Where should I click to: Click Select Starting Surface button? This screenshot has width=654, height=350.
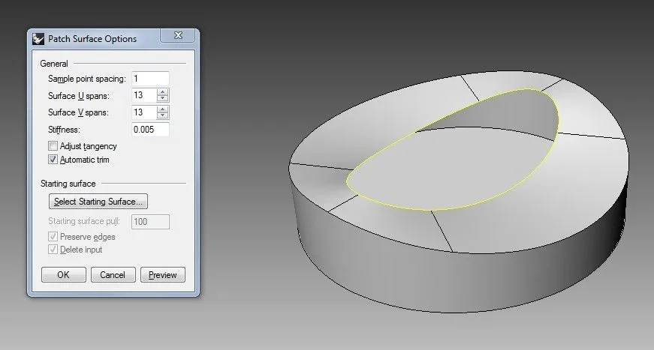coord(98,202)
